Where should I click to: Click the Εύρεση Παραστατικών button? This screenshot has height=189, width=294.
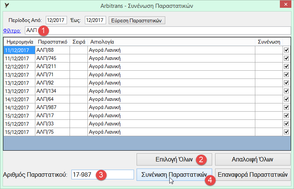click(x=137, y=20)
